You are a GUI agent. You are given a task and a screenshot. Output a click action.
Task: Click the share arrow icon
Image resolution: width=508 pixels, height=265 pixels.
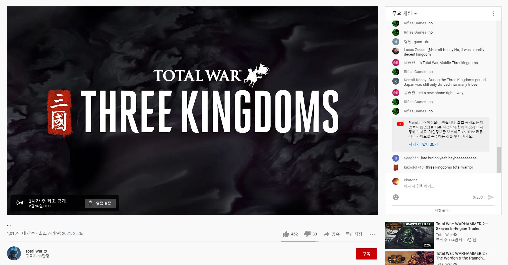326,234
